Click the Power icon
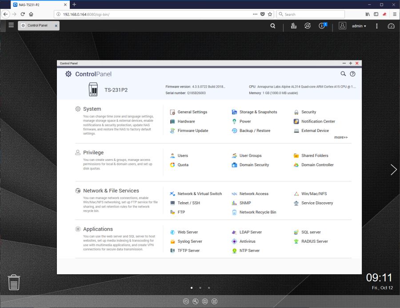Image resolution: width=400 pixels, height=308 pixels. 234,121
